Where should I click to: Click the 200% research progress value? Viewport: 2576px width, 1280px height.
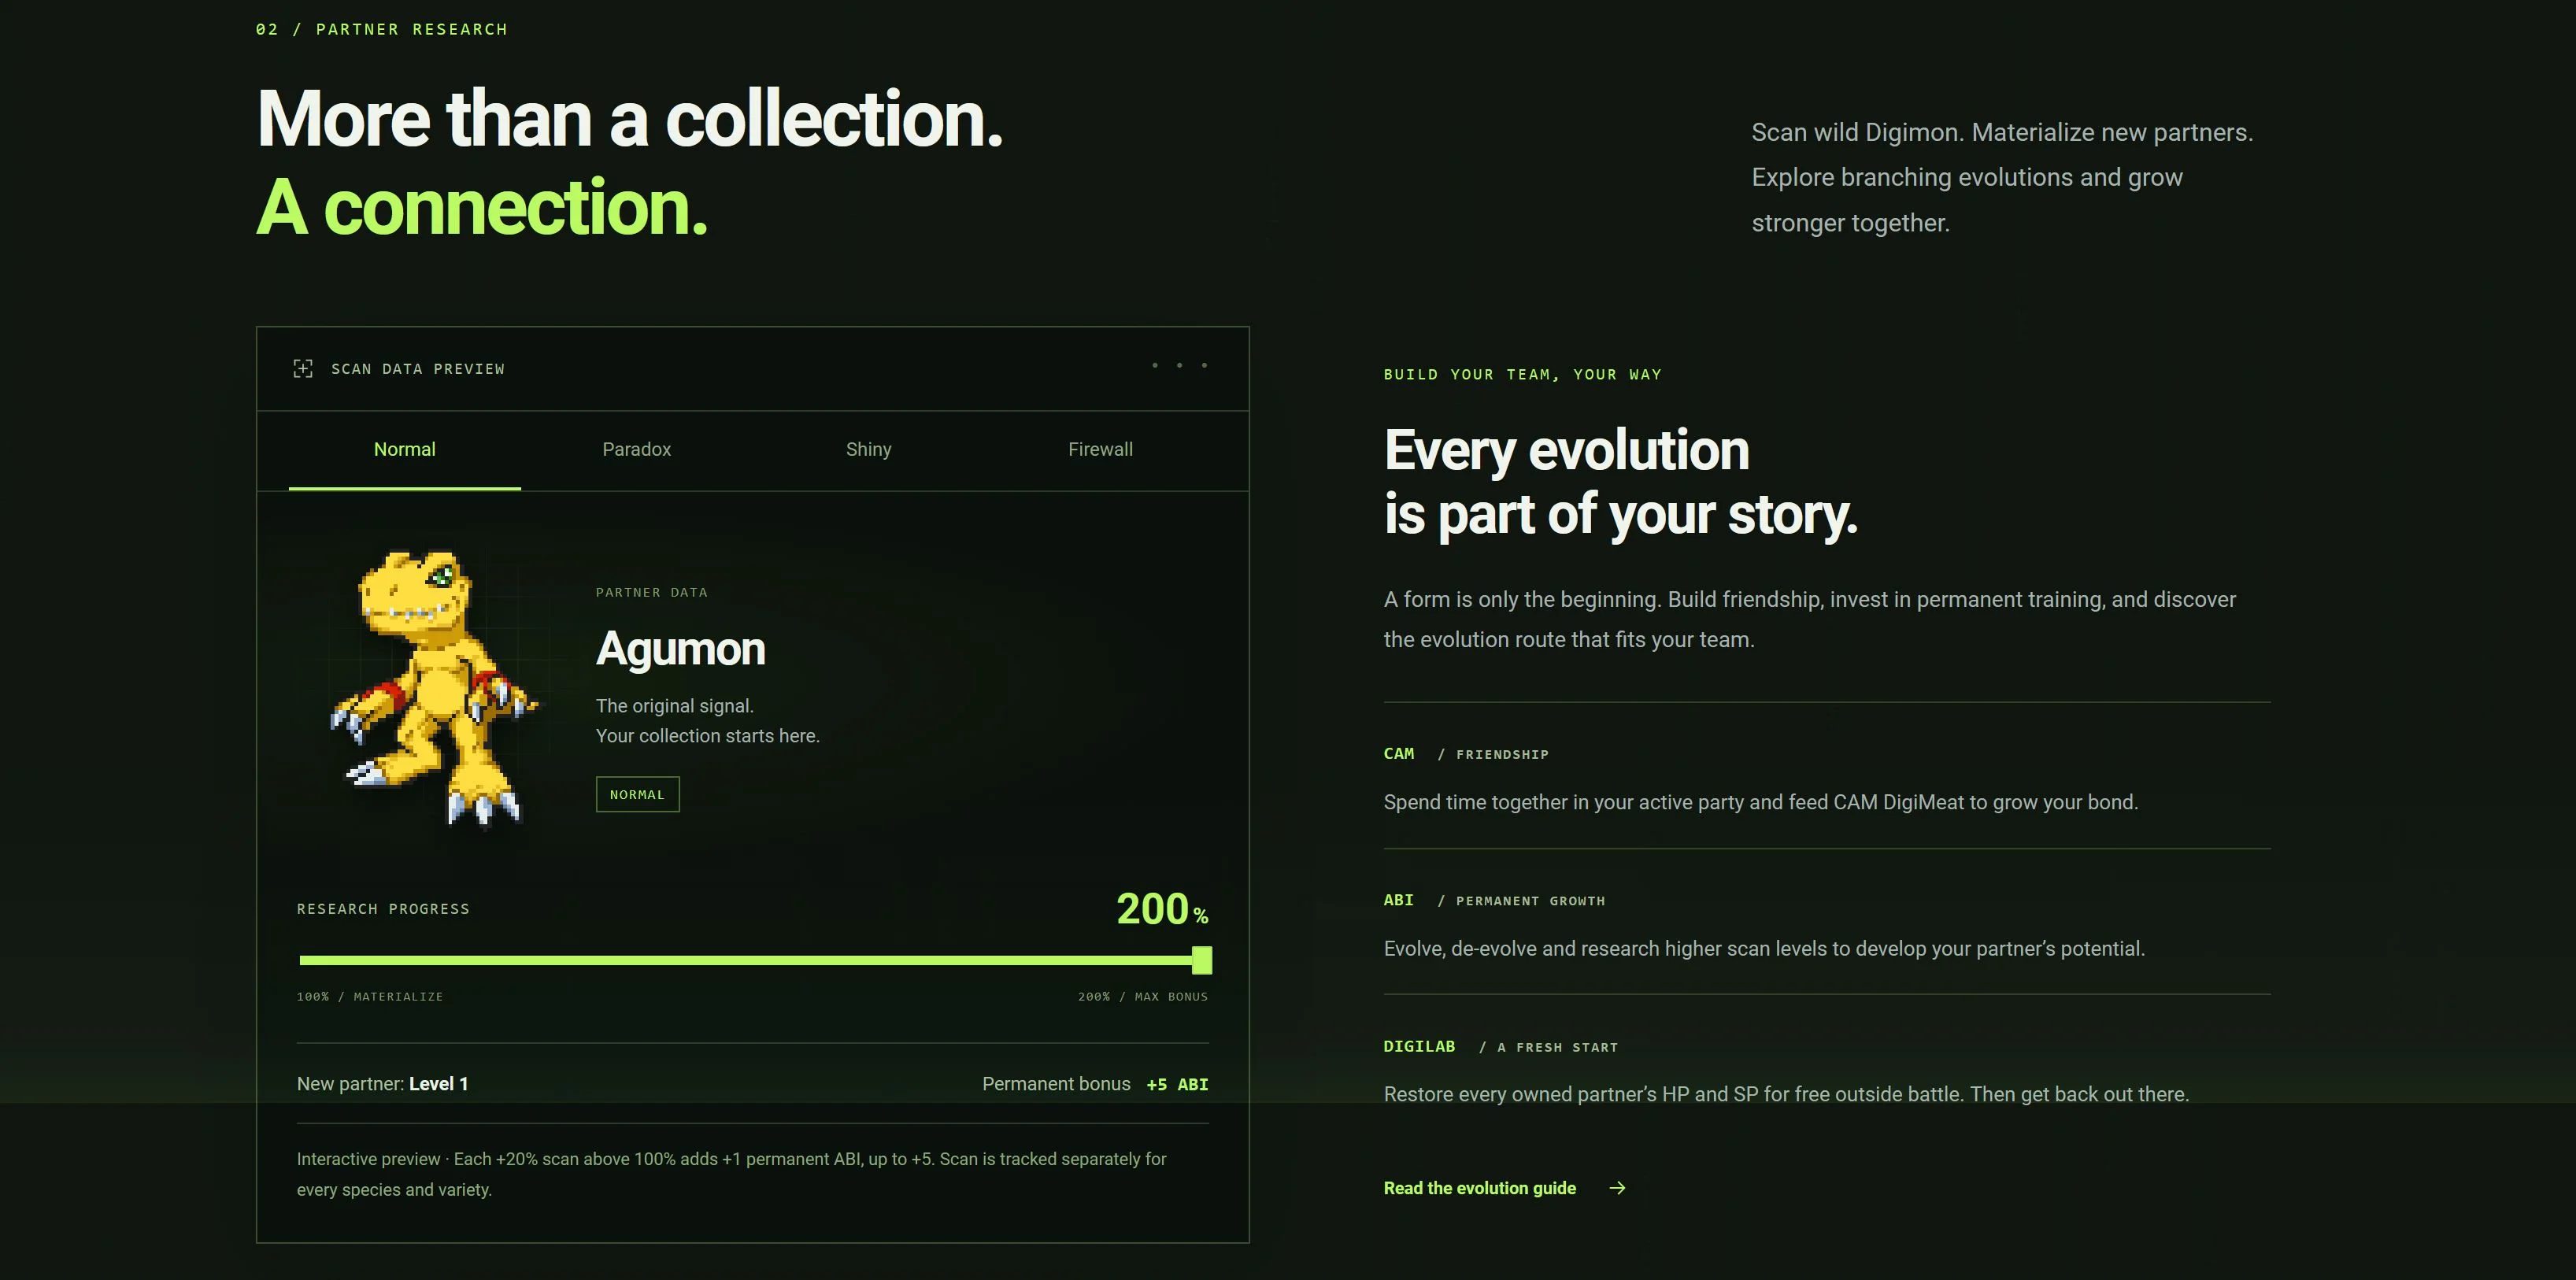point(1162,909)
